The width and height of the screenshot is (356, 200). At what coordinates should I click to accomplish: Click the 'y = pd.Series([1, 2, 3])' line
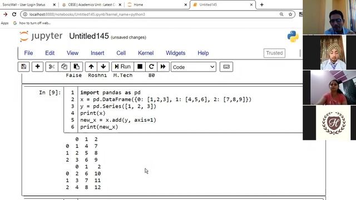pyautogui.click(x=118, y=106)
